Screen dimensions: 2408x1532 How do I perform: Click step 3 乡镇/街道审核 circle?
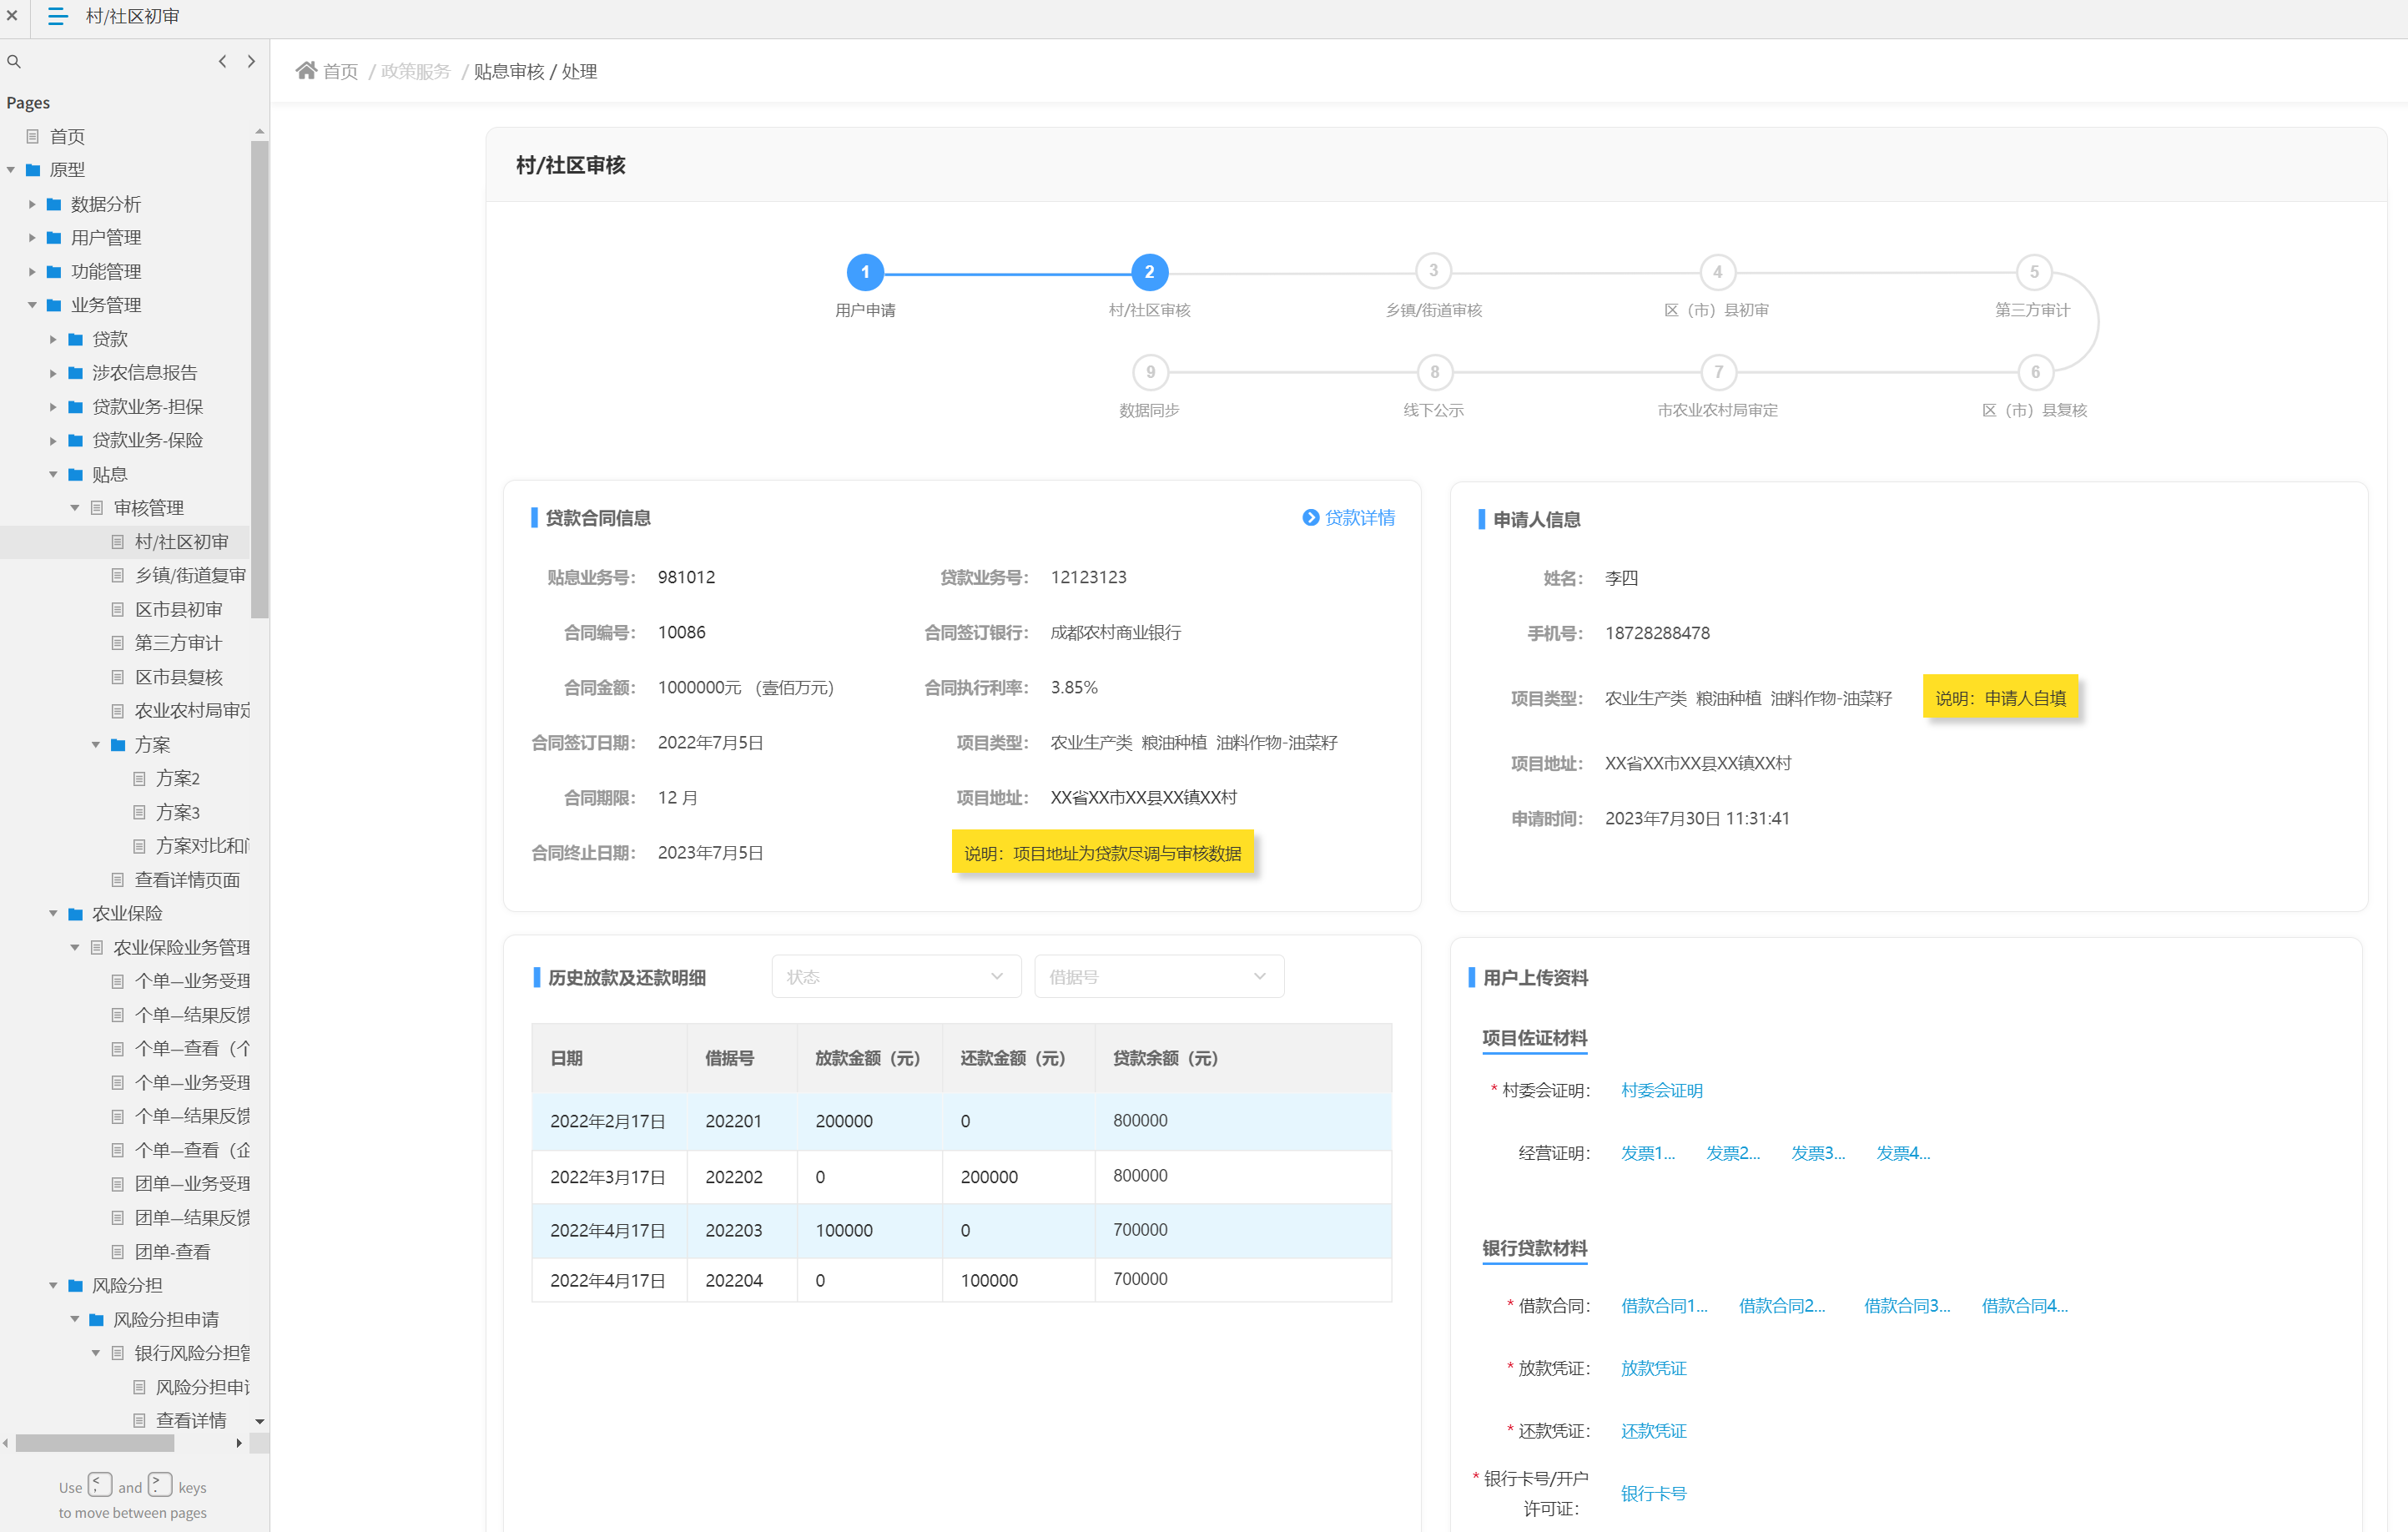coord(1433,271)
